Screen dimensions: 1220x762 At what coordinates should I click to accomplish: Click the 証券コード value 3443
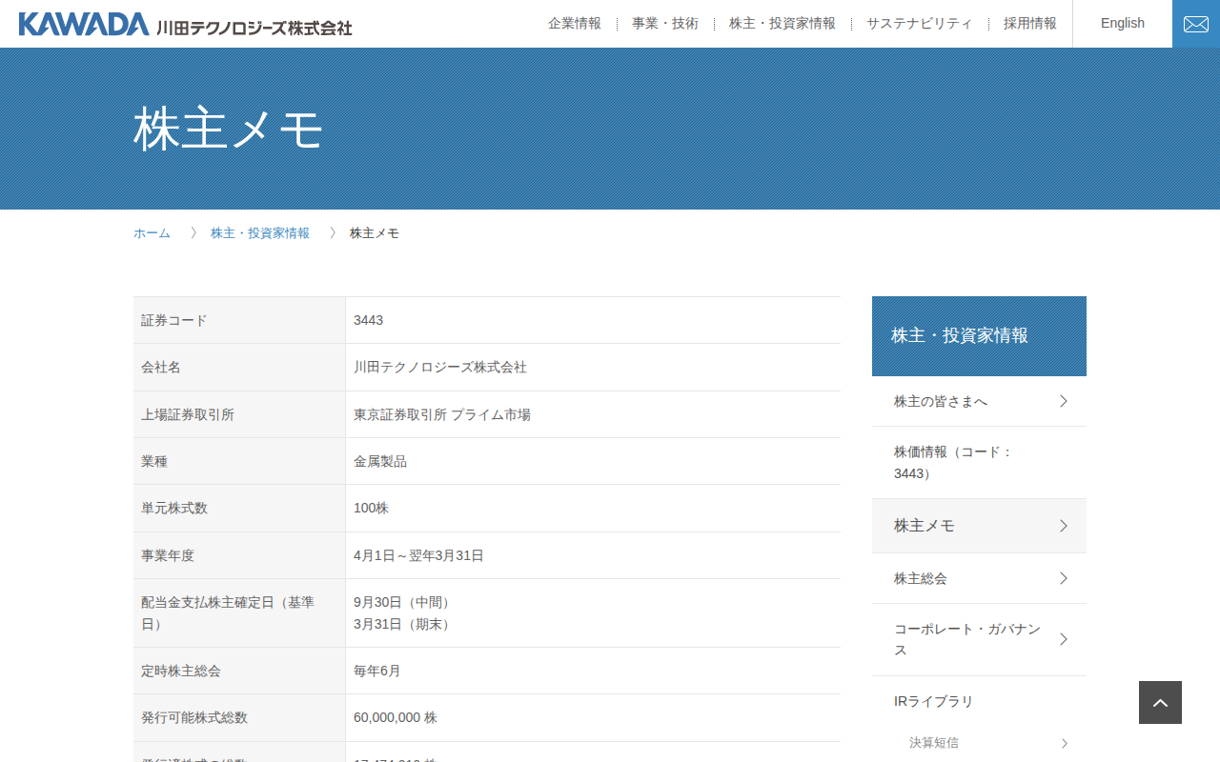pyautogui.click(x=368, y=320)
